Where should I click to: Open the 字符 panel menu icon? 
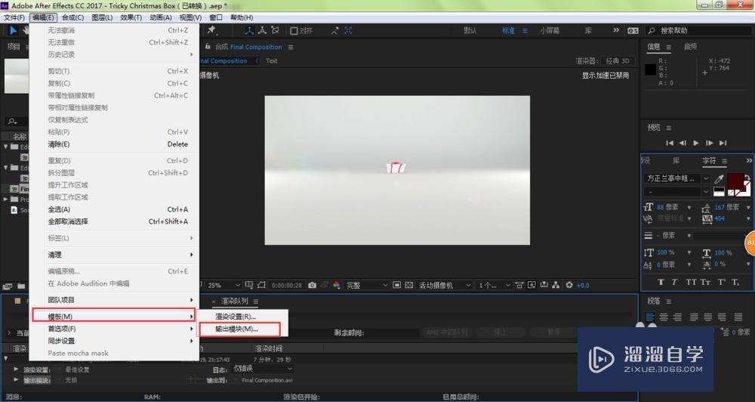(725, 161)
